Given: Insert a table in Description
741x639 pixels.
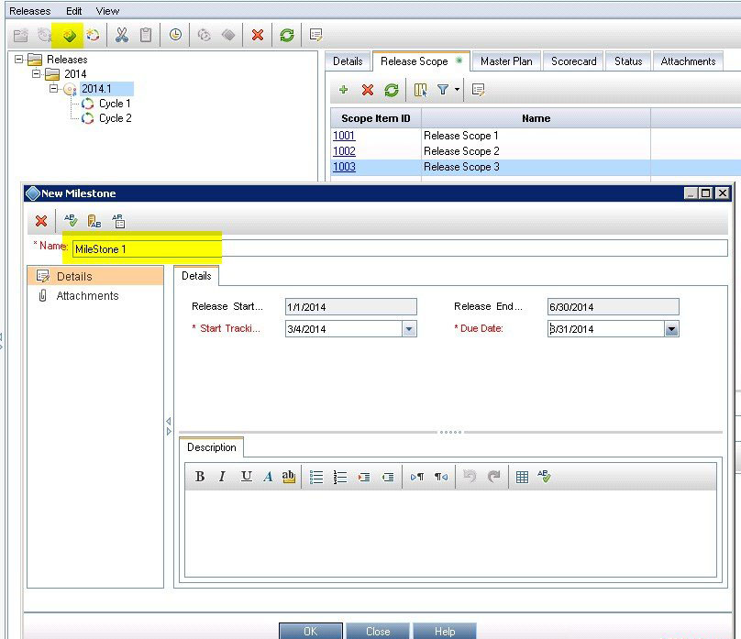Looking at the screenshot, I should (x=522, y=477).
